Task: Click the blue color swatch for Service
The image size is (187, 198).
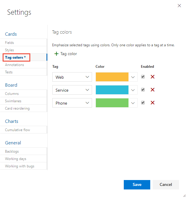Action: click(112, 90)
